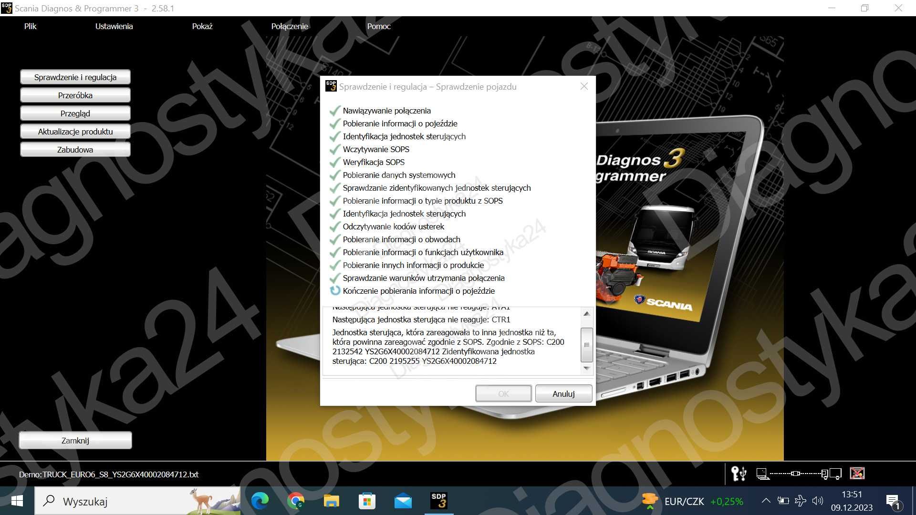The height and width of the screenshot is (515, 916).
Task: Launch Google Chrome from taskbar
Action: click(296, 501)
